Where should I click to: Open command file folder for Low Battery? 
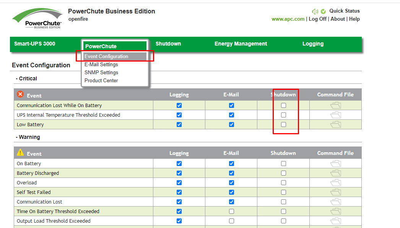(x=335, y=125)
